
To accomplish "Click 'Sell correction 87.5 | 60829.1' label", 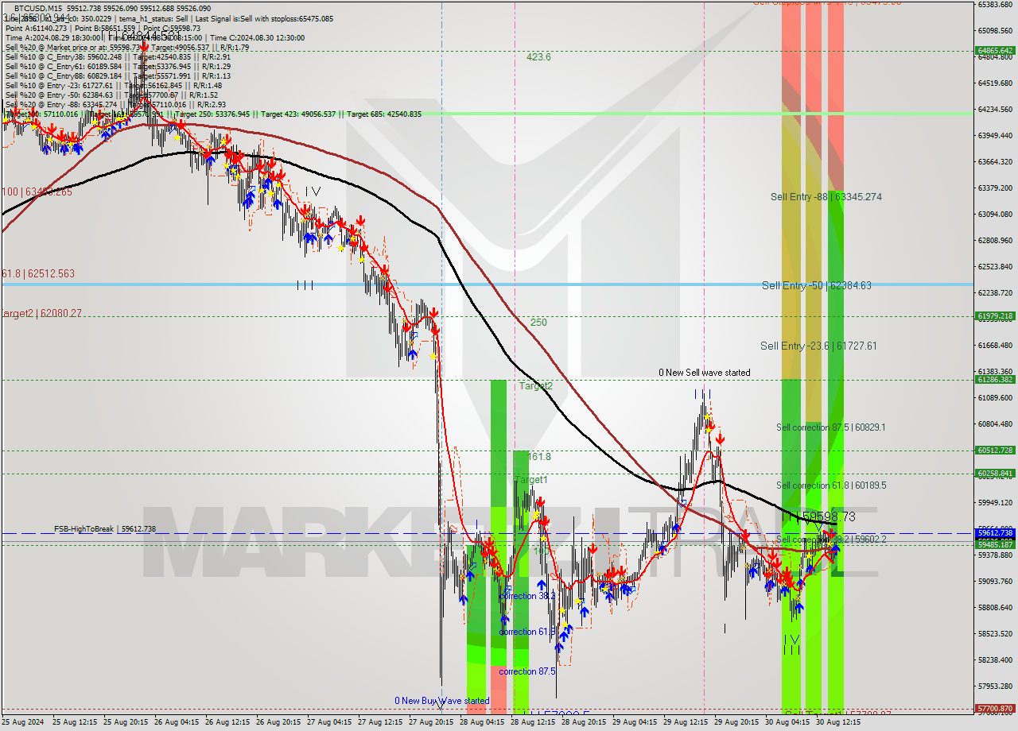I will point(831,427).
